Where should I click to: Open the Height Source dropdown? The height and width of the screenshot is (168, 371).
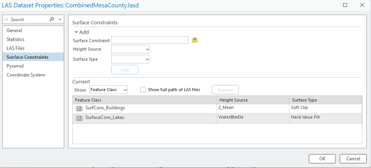tap(130, 49)
